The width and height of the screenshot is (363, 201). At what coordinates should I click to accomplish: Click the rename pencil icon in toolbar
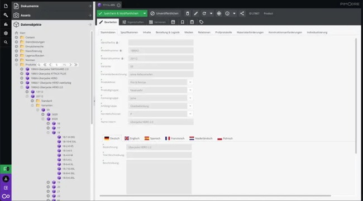click(196, 13)
